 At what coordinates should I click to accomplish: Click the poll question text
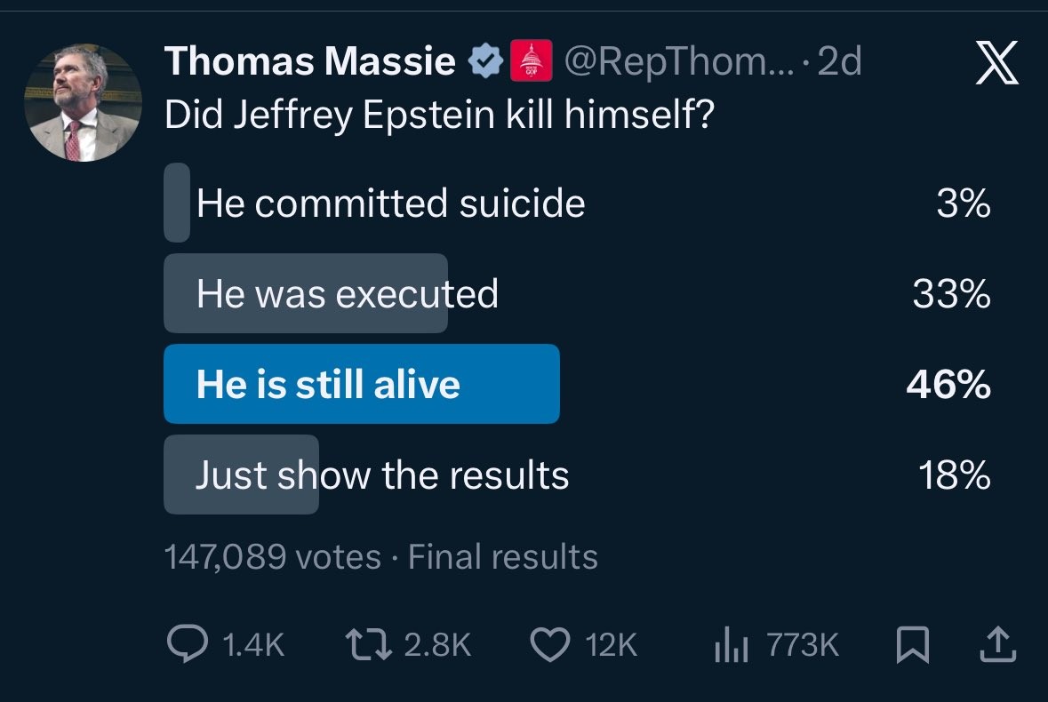(x=439, y=116)
